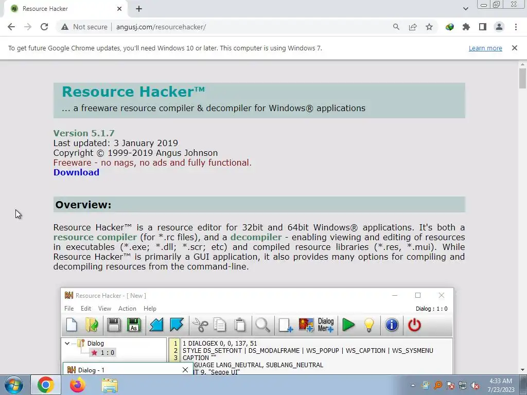Share this page via the share icon

pyautogui.click(x=413, y=27)
